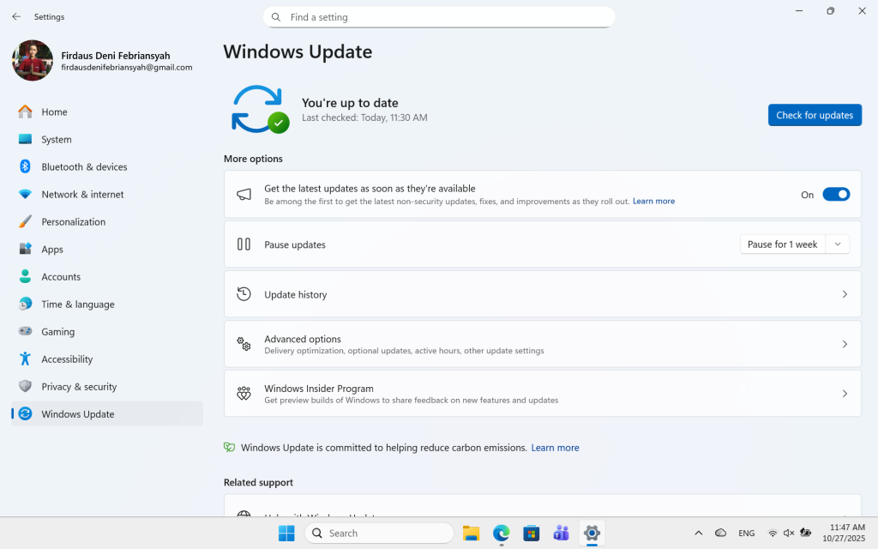Expand Update history chevron
Screen dimensions: 878x549
tap(845, 294)
